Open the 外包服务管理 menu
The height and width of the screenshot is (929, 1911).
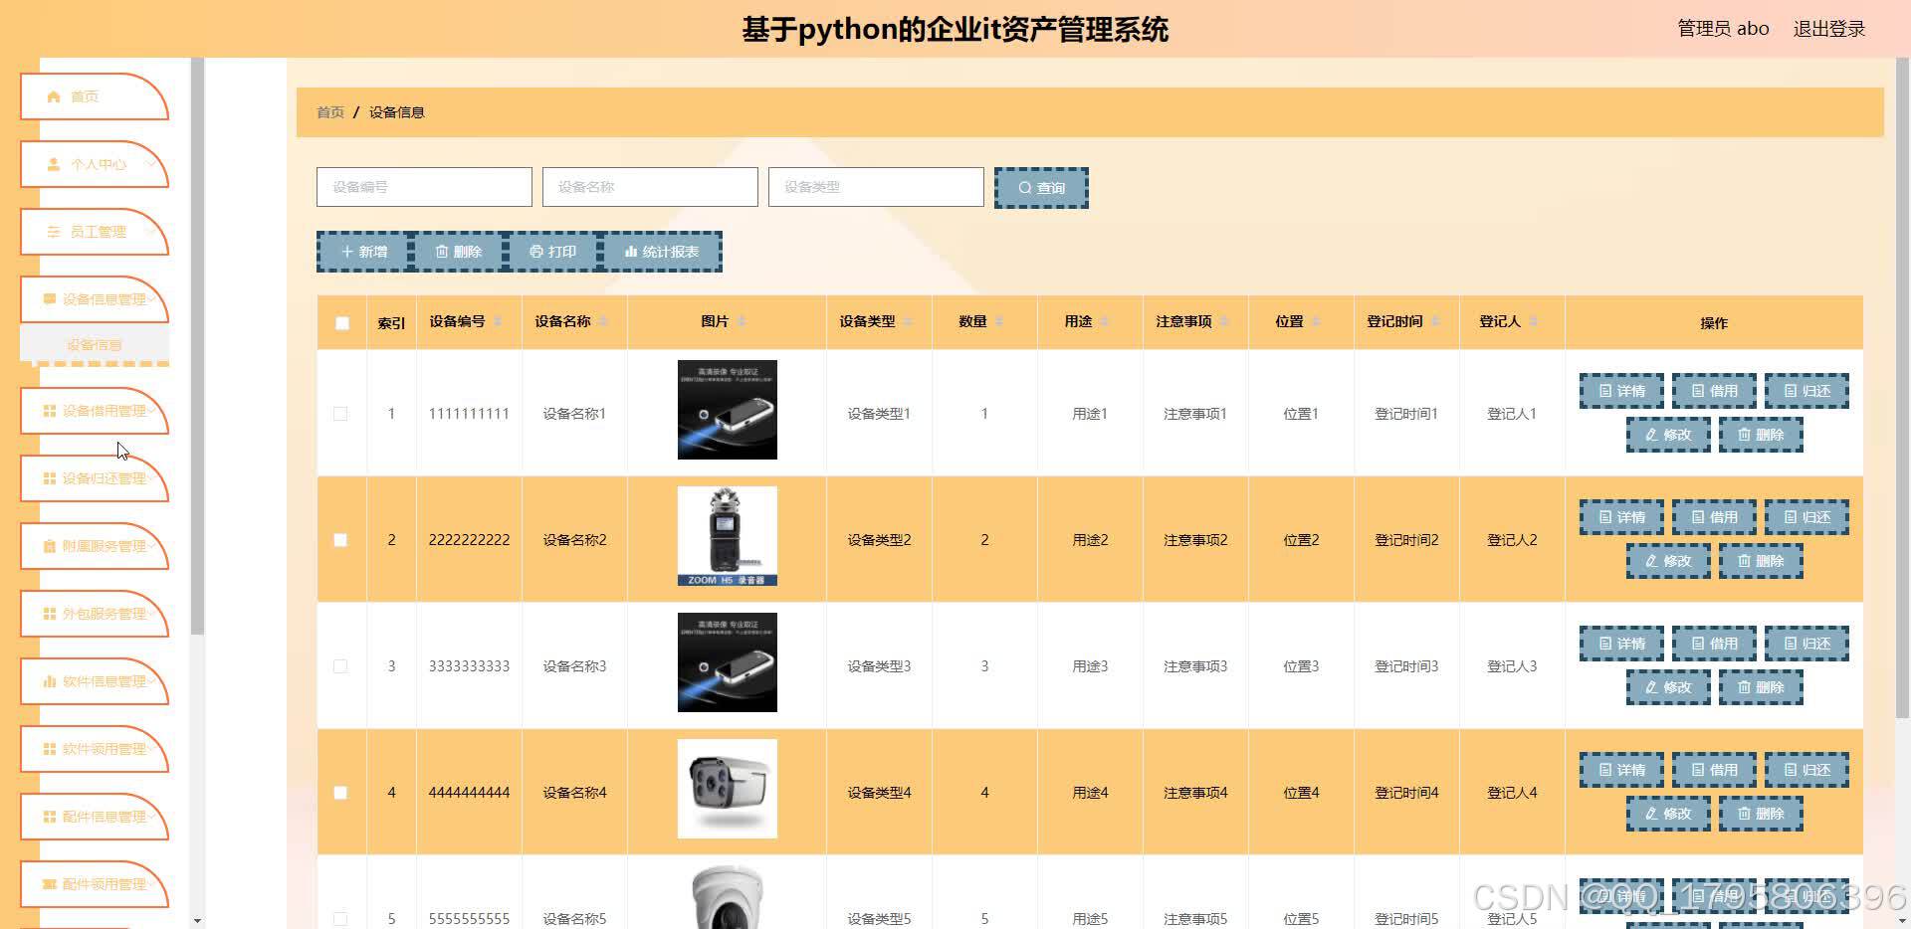(95, 614)
